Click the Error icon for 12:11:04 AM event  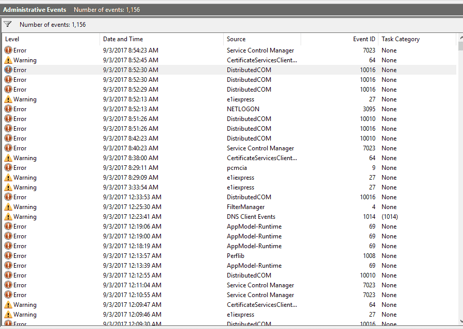(x=8, y=285)
